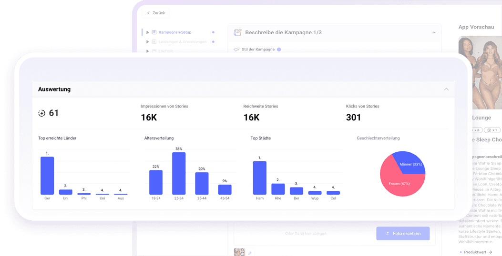Click the Leistungen & Anweisungen list icon

pos(154,41)
